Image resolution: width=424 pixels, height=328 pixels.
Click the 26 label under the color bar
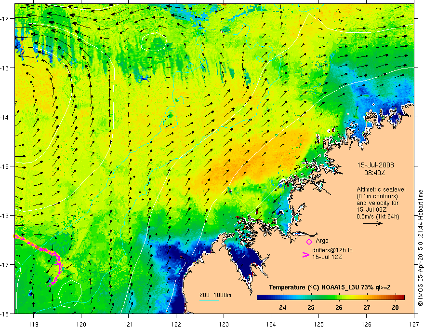(339, 308)
